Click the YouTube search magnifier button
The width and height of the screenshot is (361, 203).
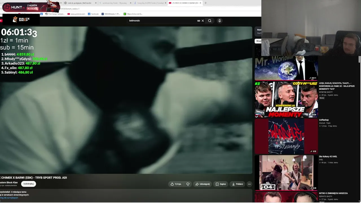(x=210, y=21)
